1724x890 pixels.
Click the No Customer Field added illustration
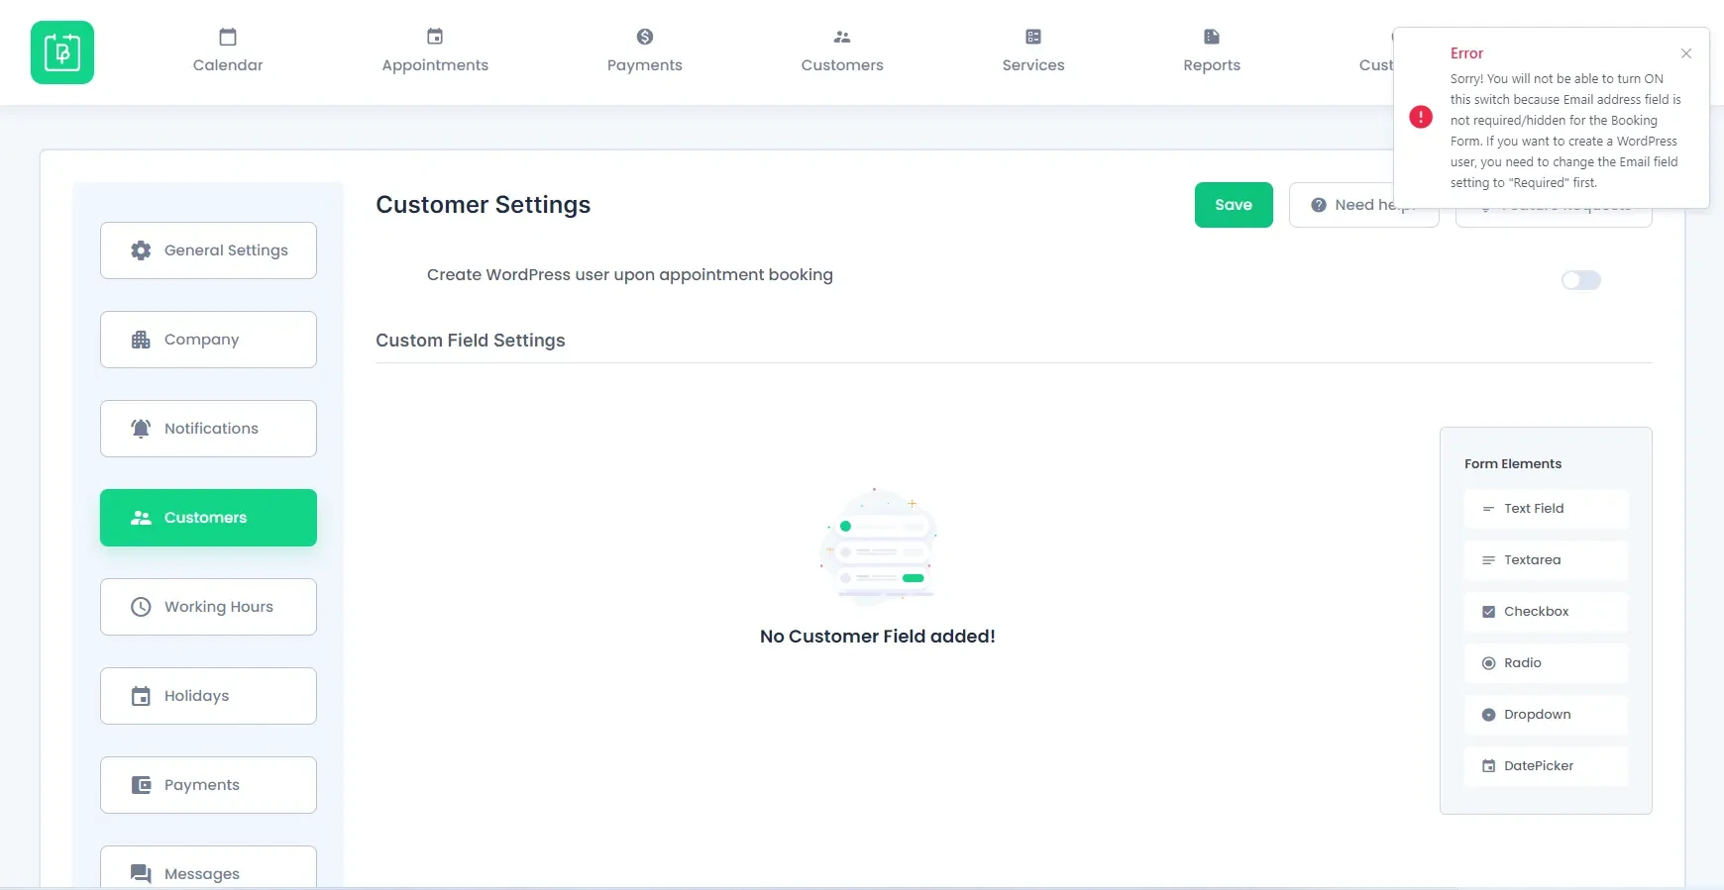point(878,545)
